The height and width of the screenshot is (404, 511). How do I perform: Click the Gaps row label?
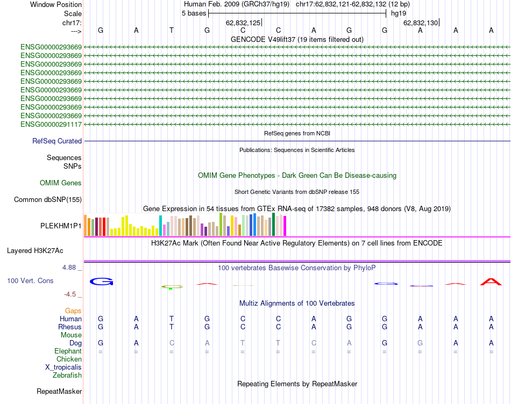[x=73, y=311]
